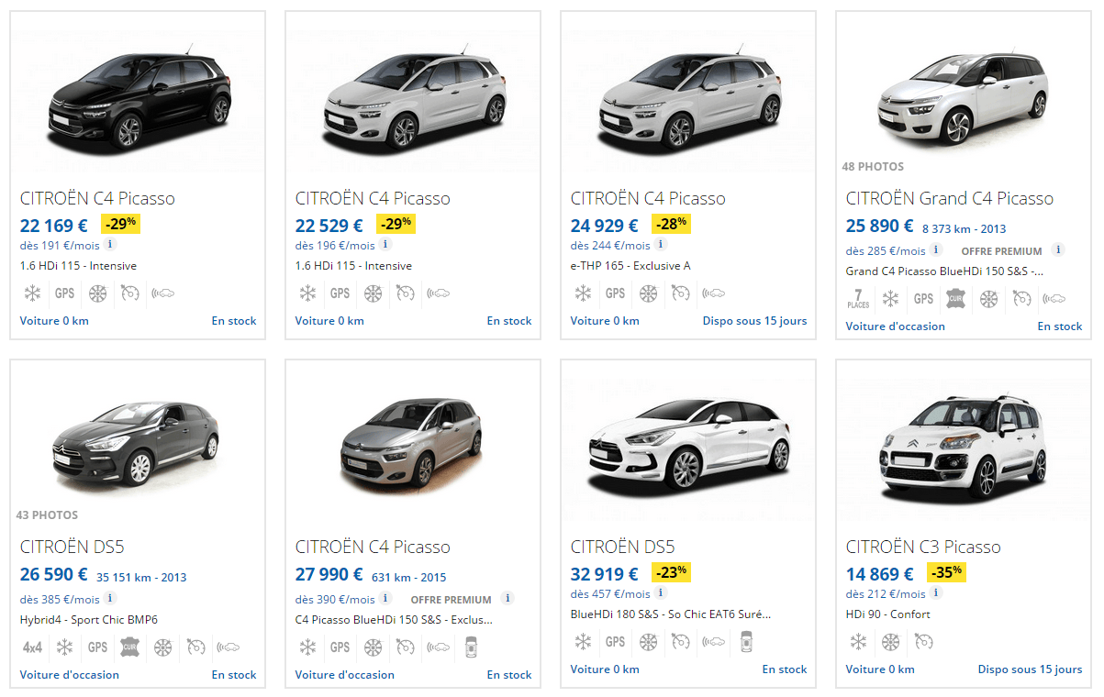1104x697 pixels.
Task: Open the CITROËN C3 Picasso listing title
Action: [923, 548]
